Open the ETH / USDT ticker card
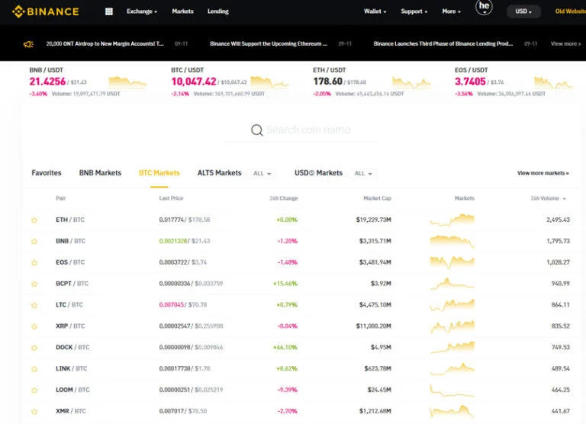Screen dimensions: 586x424 tap(372, 82)
